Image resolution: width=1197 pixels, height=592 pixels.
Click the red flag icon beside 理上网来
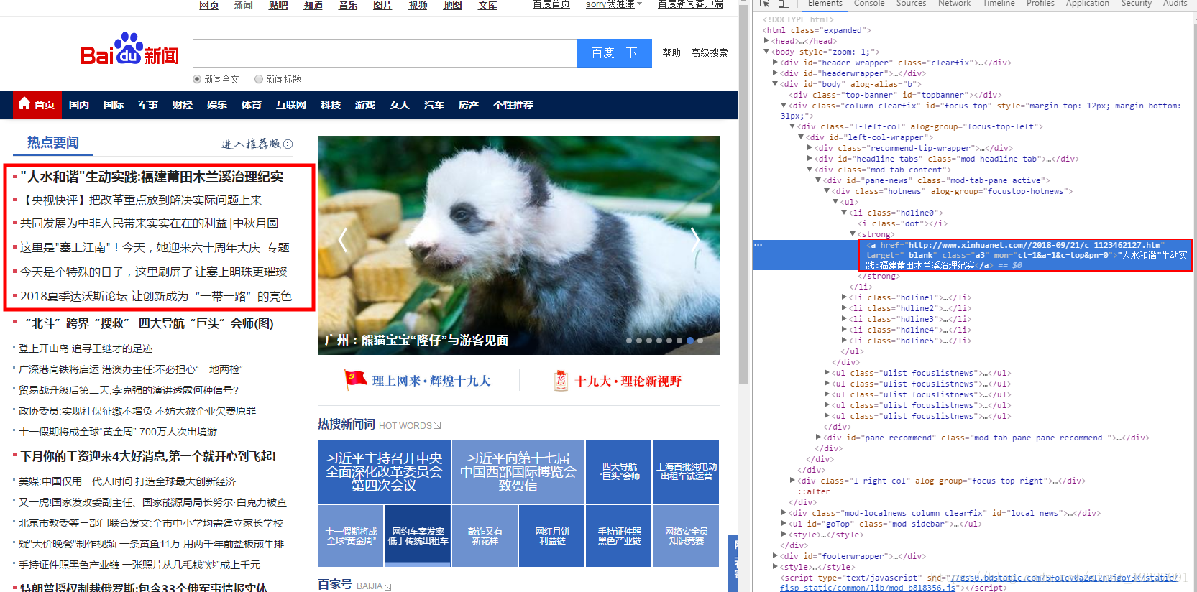pos(355,379)
